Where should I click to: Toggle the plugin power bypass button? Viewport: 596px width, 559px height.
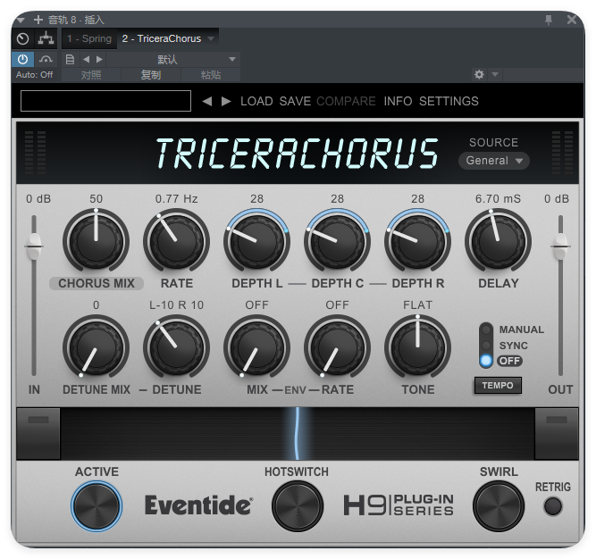pos(23,59)
